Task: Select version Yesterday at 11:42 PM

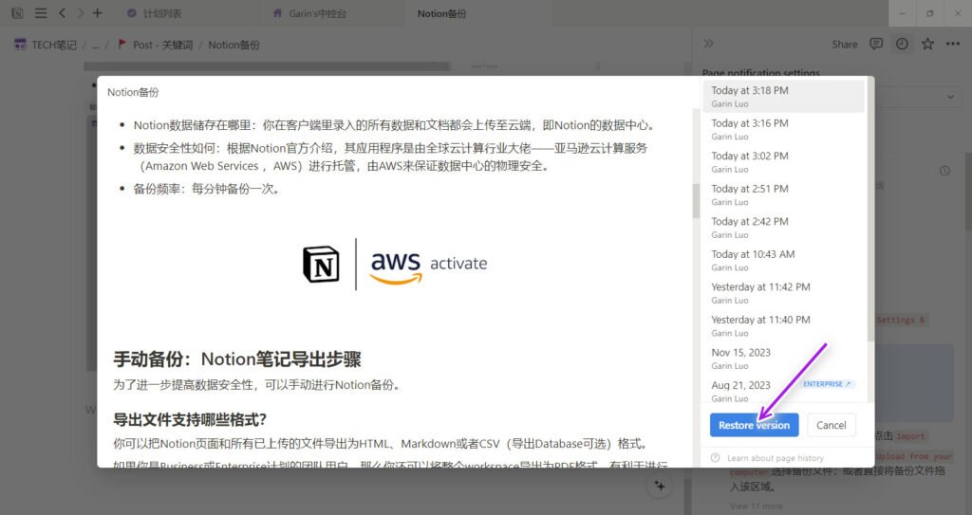Action: pos(783,293)
